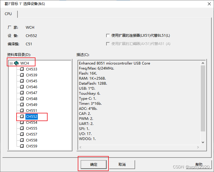214x172 pixels.
Task: Click the description vertical scrollbar thumb
Action: pyautogui.click(x=203, y=98)
